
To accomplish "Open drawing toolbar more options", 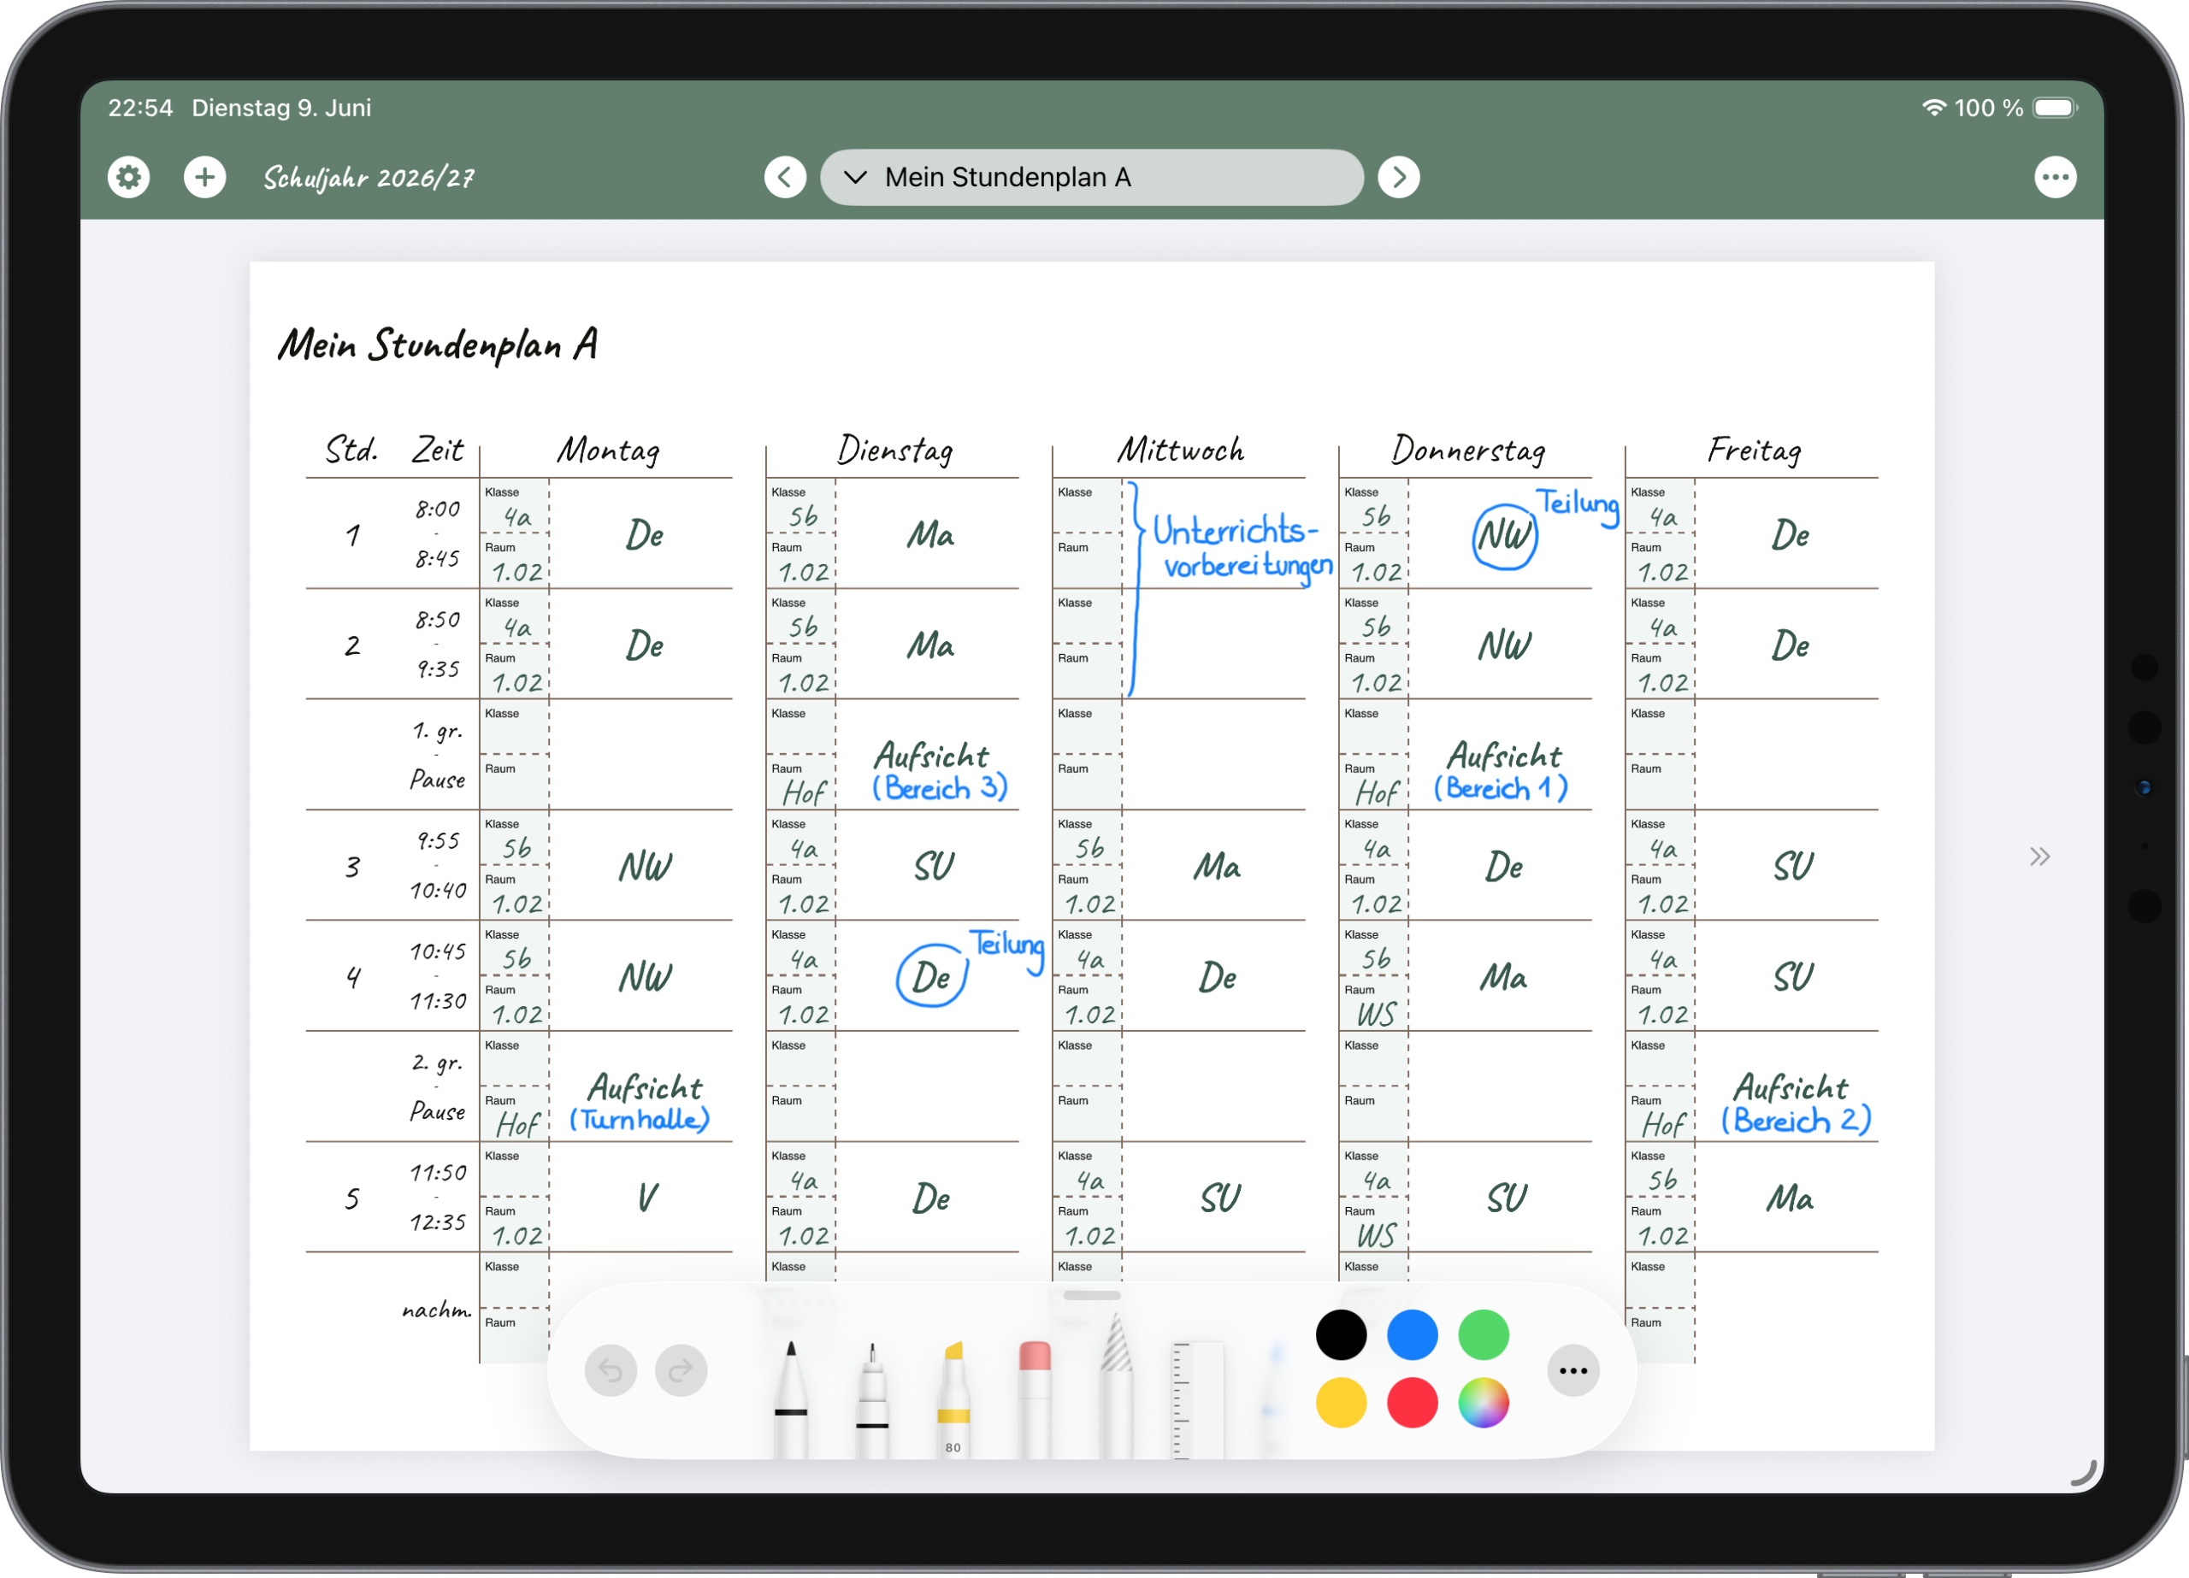I will (x=1573, y=1370).
